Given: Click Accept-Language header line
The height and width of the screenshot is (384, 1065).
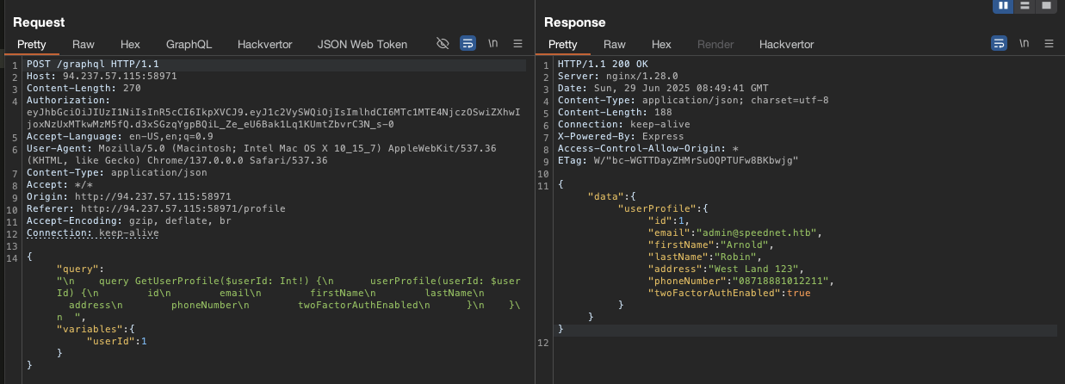Looking at the screenshot, I should click(x=120, y=137).
